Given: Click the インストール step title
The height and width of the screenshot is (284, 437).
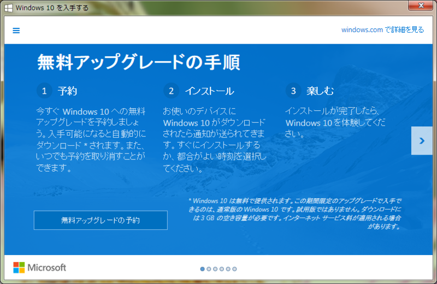Looking at the screenshot, I should (x=210, y=91).
